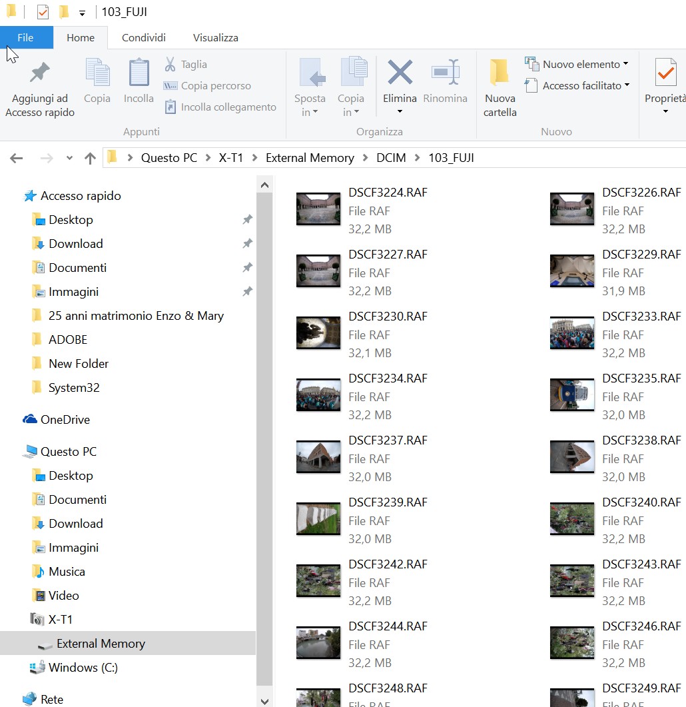
Task: Click External Memory in address breadcrumb
Action: coord(310,158)
